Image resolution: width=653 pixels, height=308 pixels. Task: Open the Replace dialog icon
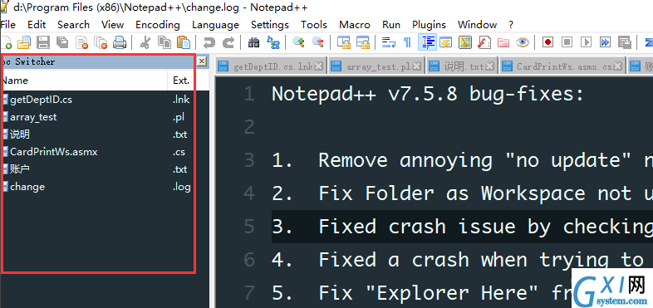pyautogui.click(x=272, y=42)
